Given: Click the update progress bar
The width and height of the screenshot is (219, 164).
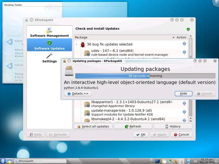Looking at the screenshot, I should point(145,76).
